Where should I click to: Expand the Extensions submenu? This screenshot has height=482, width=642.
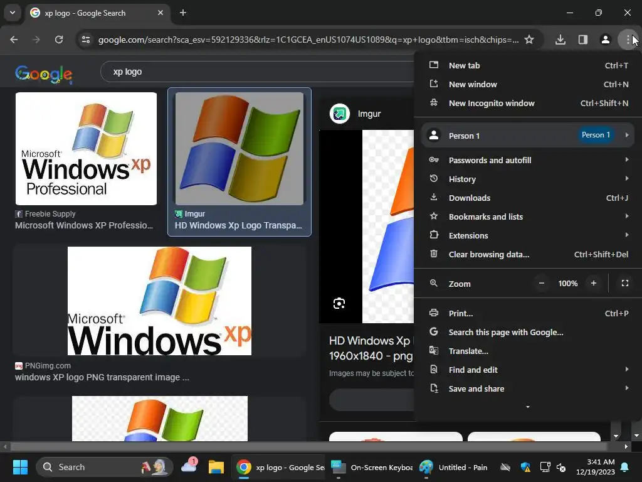point(528,236)
